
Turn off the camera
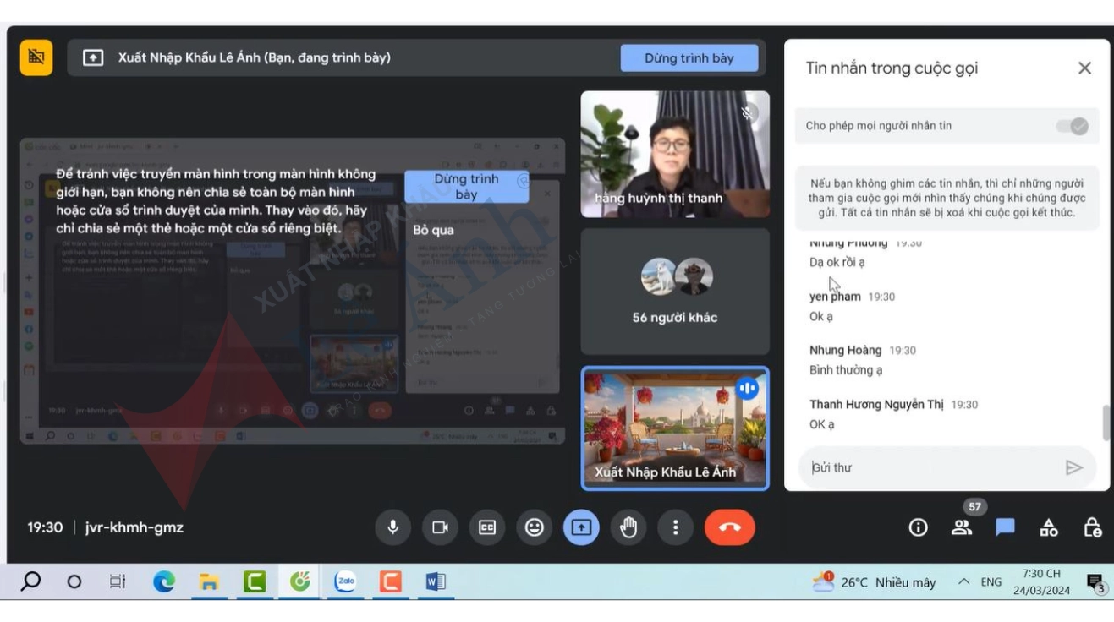pyautogui.click(x=440, y=527)
